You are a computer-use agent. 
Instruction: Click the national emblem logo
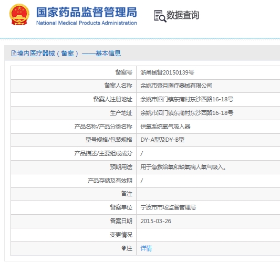tap(19, 15)
